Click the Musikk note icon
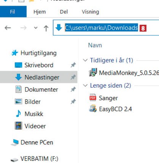Screen dimensions: 159x163 coord(18,113)
